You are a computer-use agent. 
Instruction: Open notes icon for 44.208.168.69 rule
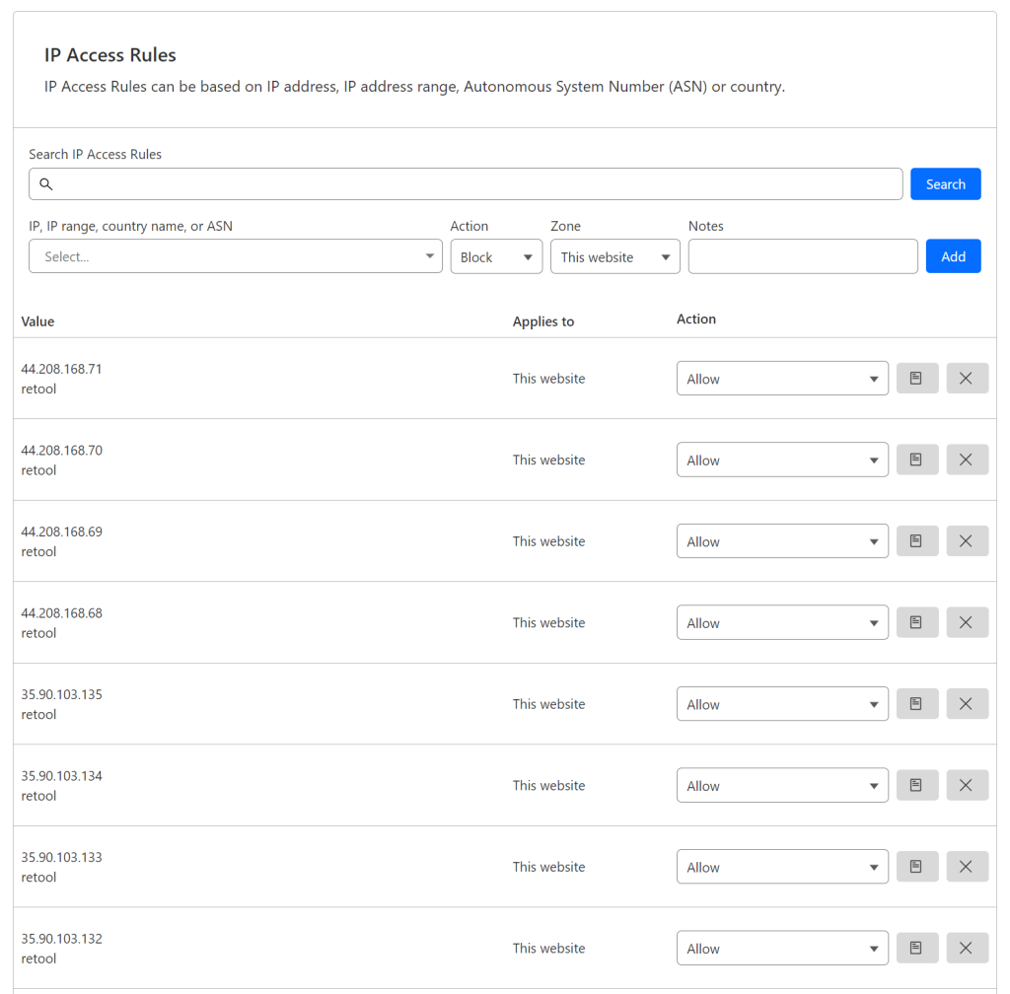tap(916, 540)
